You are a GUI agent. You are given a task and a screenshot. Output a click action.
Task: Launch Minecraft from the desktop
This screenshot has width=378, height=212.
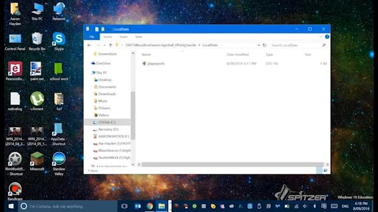click(37, 162)
